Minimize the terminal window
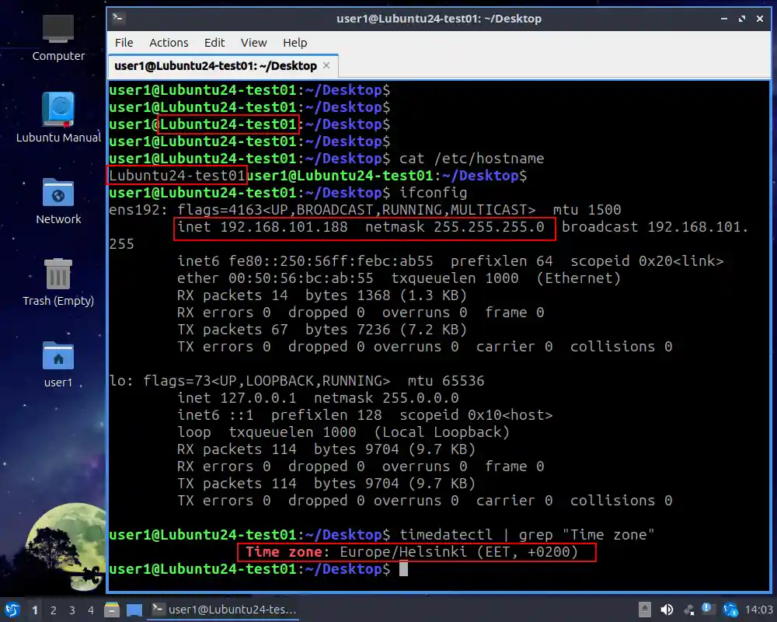Screen dimensions: 777x622 (724, 19)
